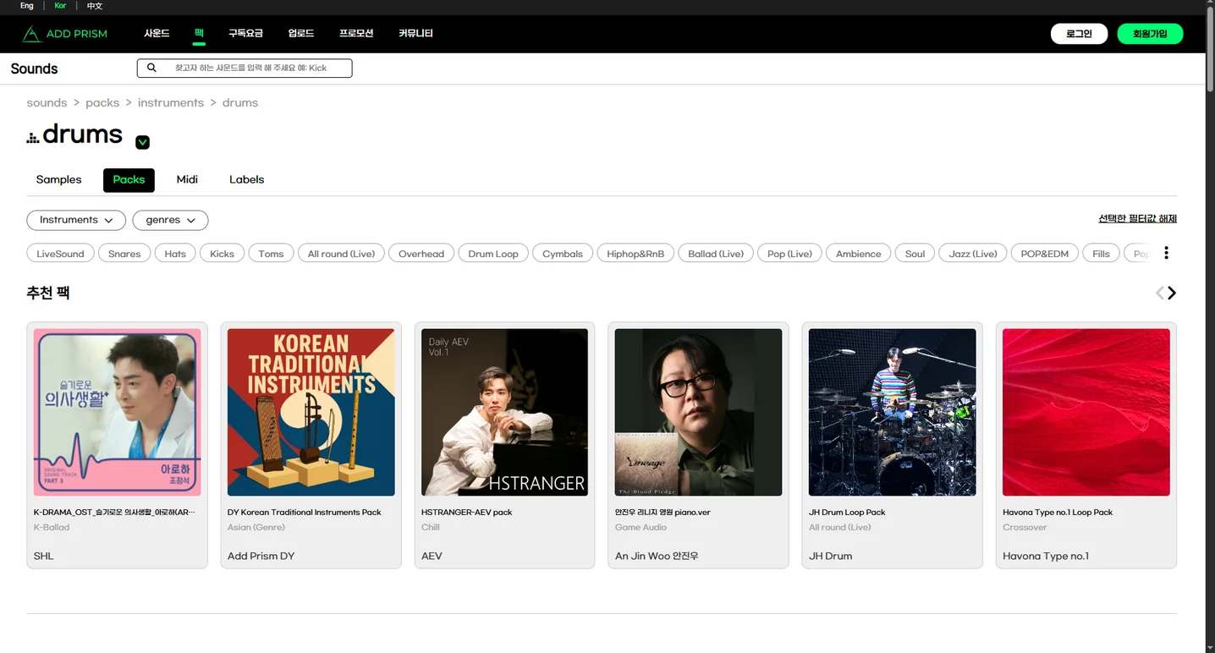The image size is (1215, 653).
Task: Open the JH Drum Loop Pack thumbnail
Action: tap(892, 412)
